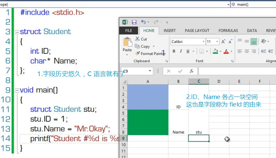Set Middle Align for cell
276x158 pixels.
[247, 41]
